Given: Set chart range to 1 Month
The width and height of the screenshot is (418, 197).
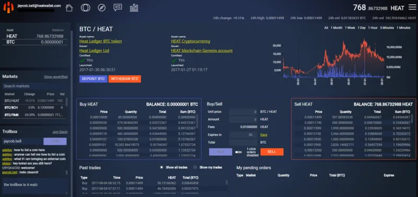Looking at the screenshot, I should point(336,28).
